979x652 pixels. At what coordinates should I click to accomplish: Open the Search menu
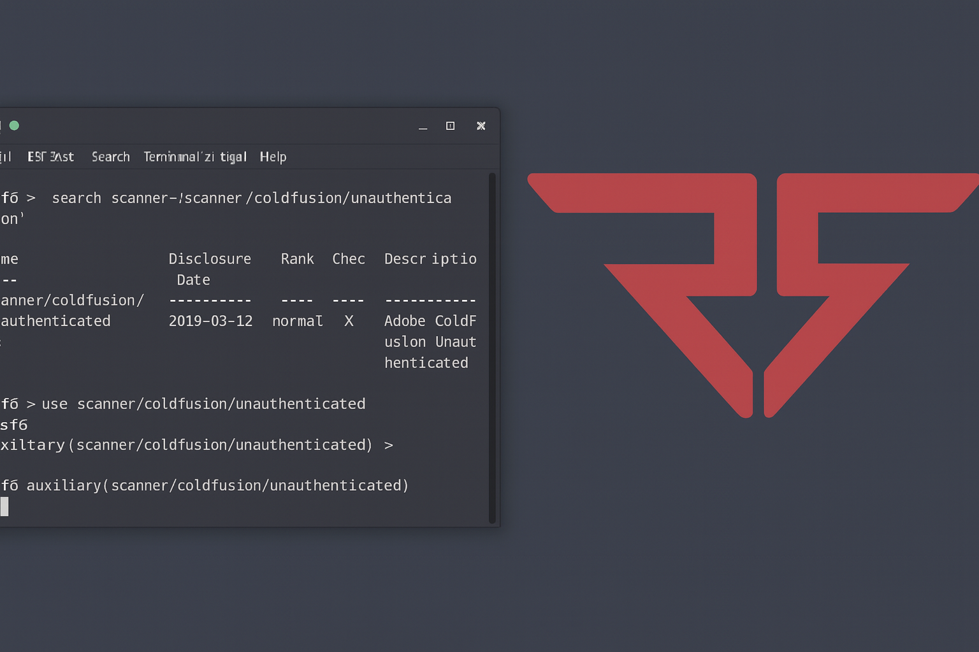[110, 157]
